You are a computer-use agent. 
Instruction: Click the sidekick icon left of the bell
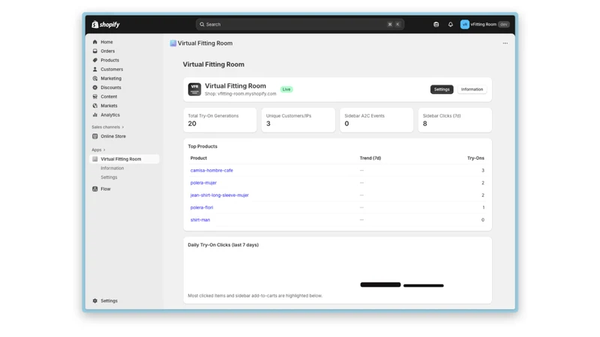[x=436, y=25]
